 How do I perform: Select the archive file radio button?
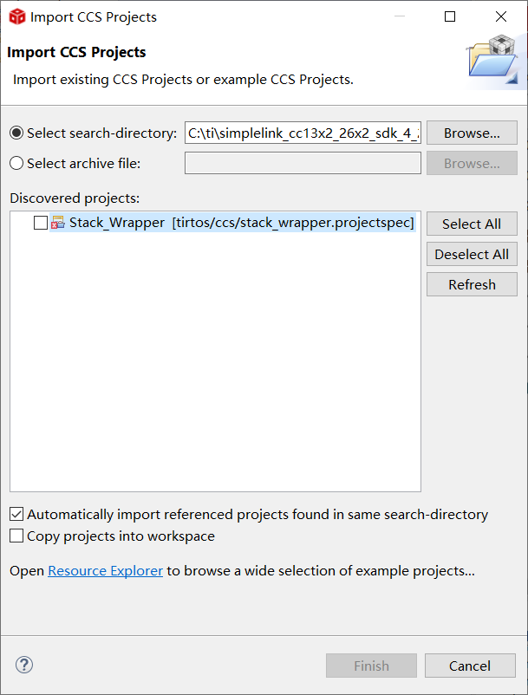[16, 163]
